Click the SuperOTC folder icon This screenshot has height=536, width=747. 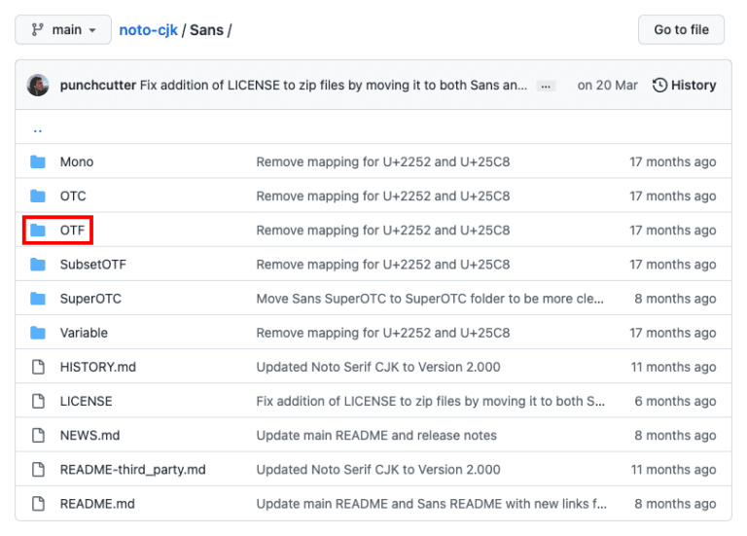38,299
